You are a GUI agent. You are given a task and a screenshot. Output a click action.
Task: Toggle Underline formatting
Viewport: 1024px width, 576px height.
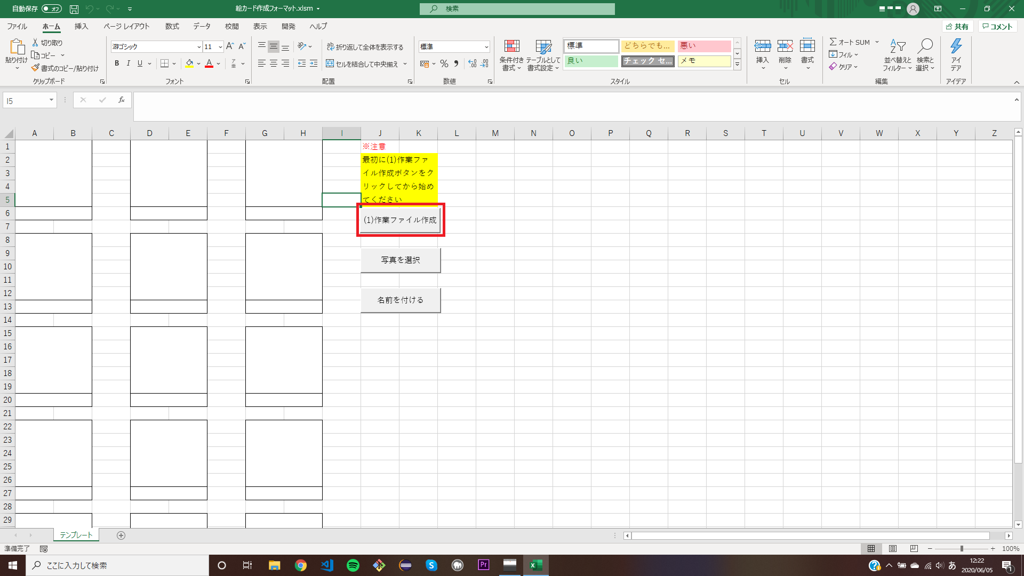140,63
